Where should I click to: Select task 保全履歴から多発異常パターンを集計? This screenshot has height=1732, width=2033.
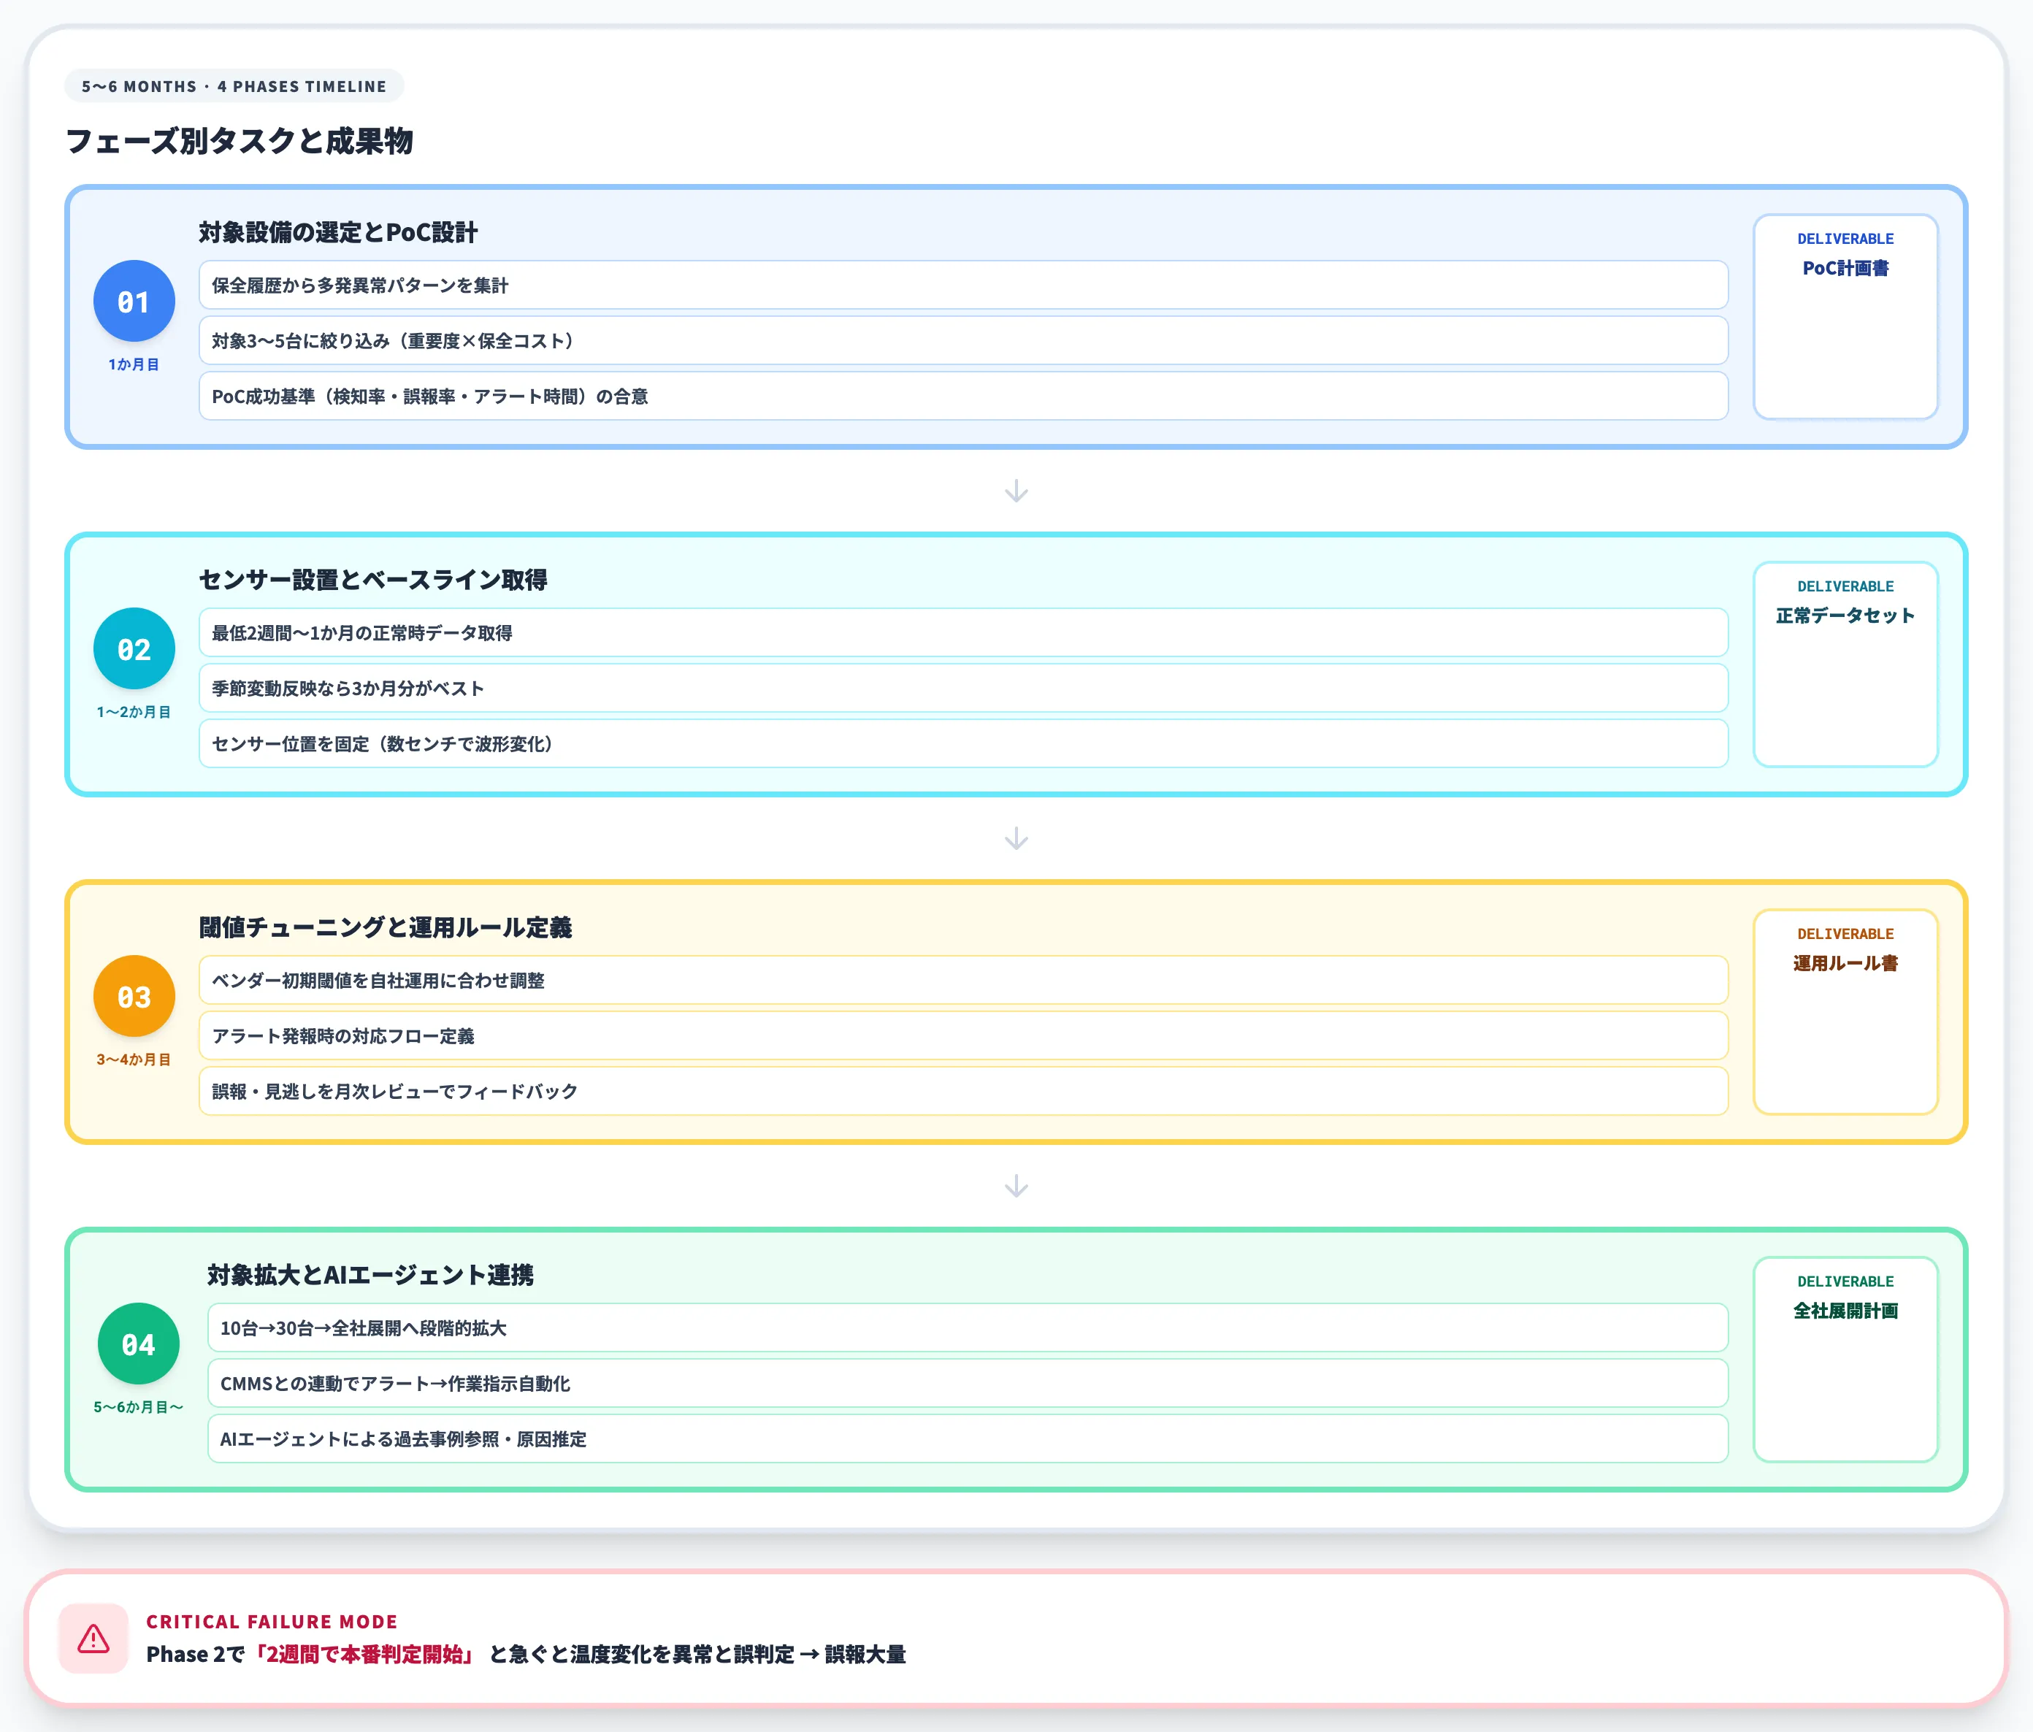[962, 286]
